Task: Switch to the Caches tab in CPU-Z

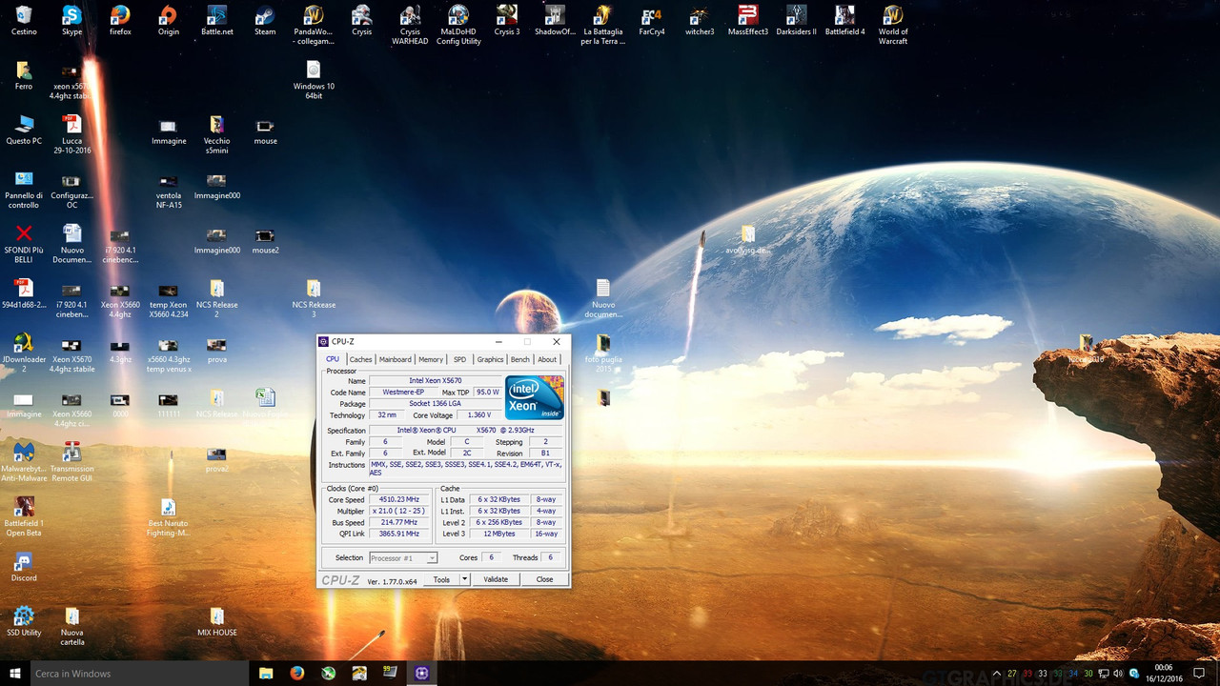Action: coord(360,359)
